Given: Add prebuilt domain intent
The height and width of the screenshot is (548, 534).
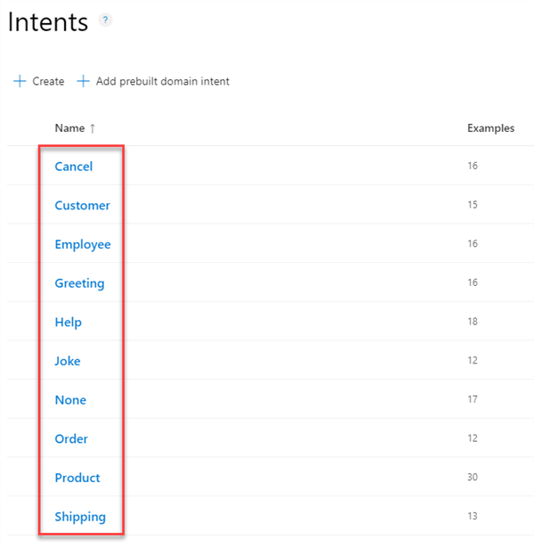Looking at the screenshot, I should tap(153, 81).
